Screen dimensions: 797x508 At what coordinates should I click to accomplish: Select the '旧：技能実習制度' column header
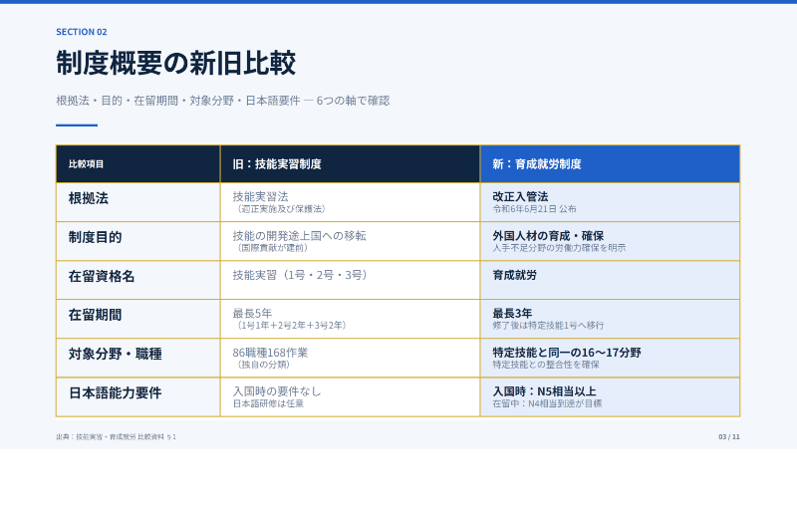[277, 164]
